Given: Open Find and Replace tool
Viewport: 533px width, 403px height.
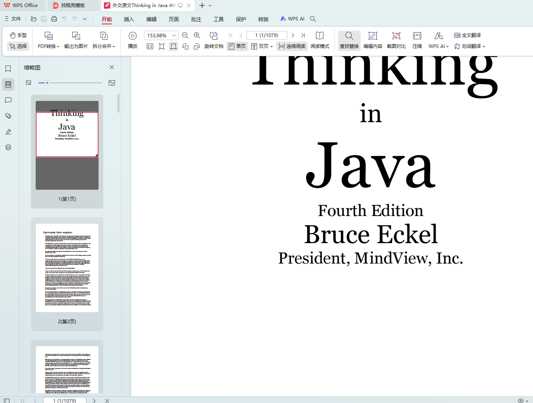Looking at the screenshot, I should (349, 40).
